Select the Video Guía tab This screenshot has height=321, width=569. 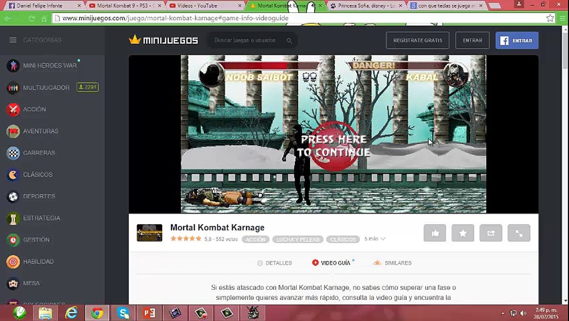332,263
